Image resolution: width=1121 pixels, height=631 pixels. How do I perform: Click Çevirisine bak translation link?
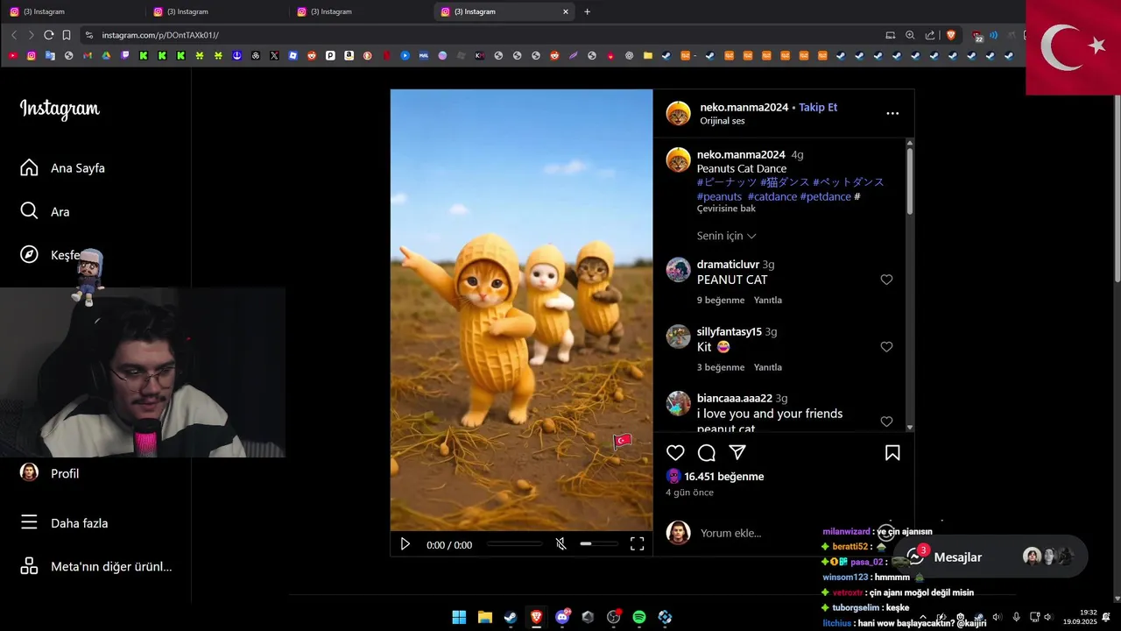726,209
